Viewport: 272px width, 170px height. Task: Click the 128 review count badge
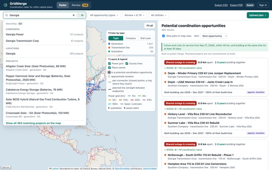(x=85, y=5)
